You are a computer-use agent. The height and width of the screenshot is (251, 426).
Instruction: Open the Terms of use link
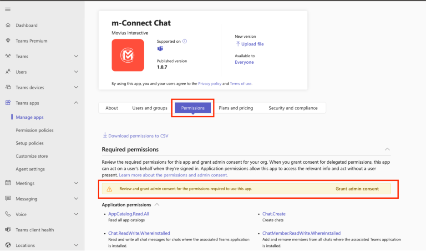point(240,84)
